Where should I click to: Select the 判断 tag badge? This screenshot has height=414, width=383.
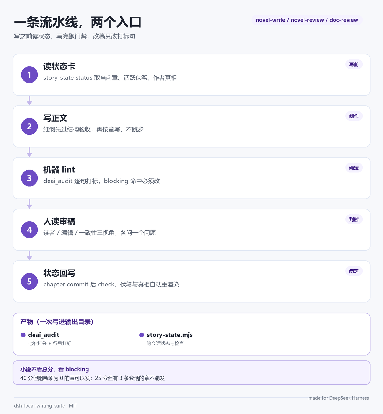354,219
